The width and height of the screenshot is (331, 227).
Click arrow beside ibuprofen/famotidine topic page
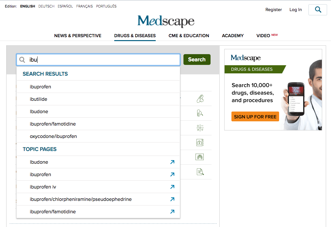172,212
